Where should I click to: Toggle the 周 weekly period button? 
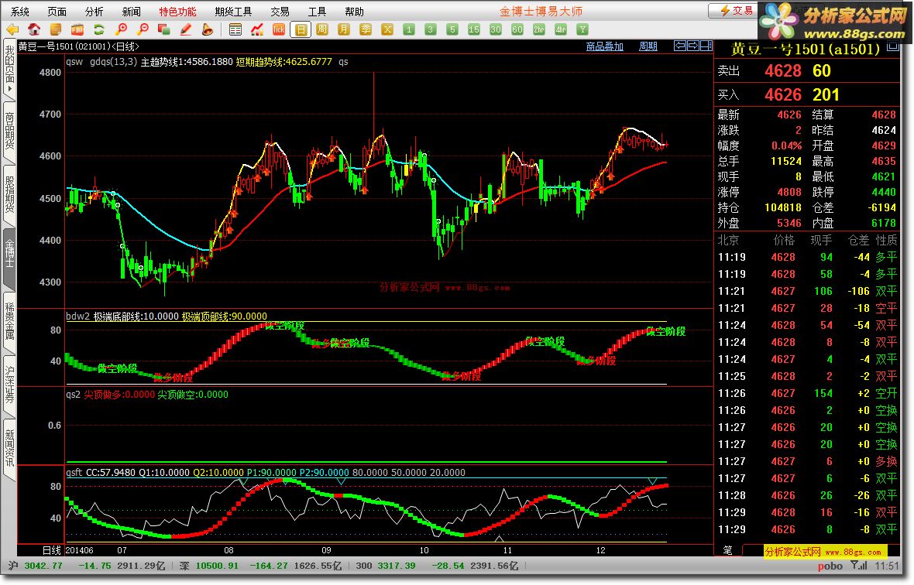click(x=322, y=29)
